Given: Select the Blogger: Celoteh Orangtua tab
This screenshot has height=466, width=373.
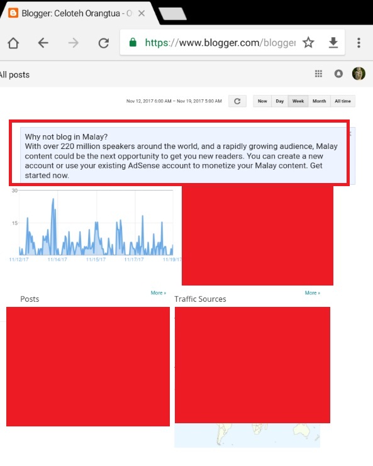Looking at the screenshot, I should (79, 13).
